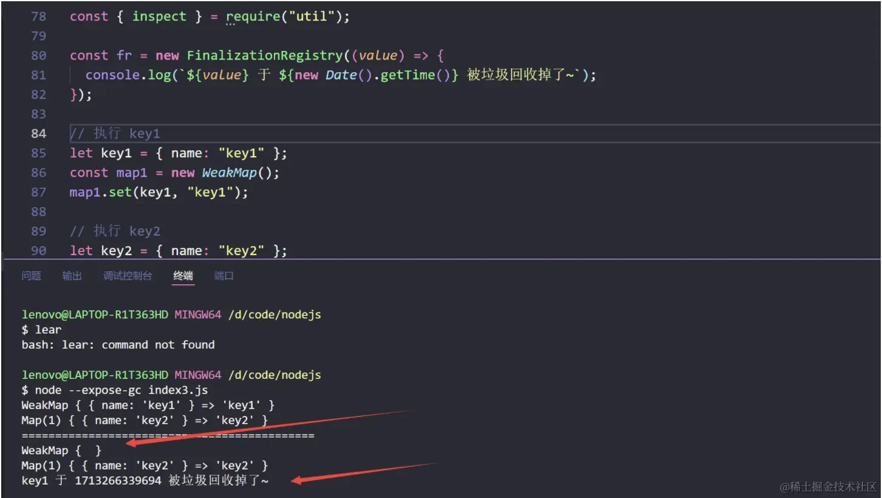
Task: Click 'bash: lear: command not found' output
Action: [x=118, y=345]
